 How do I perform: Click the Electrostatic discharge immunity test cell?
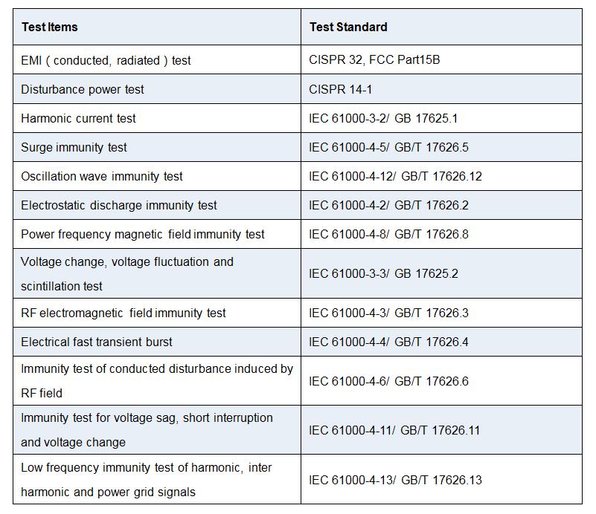(x=119, y=205)
